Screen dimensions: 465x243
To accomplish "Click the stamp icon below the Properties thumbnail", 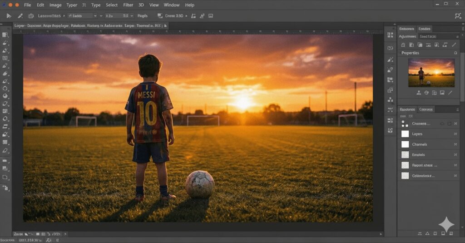I will point(418,93).
